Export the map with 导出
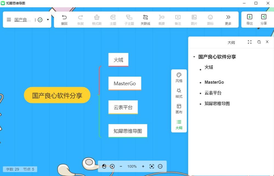 [x=250, y=20]
